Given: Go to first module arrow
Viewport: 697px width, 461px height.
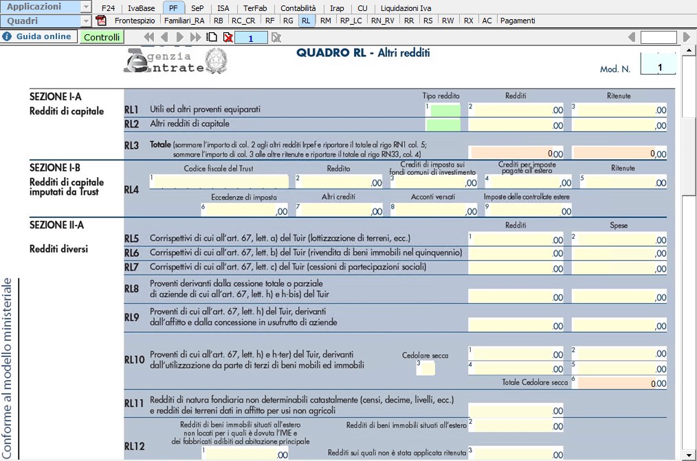Looking at the screenshot, I should point(149,37).
